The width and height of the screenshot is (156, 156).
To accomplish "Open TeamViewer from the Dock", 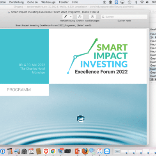I will tap(107, 151).
